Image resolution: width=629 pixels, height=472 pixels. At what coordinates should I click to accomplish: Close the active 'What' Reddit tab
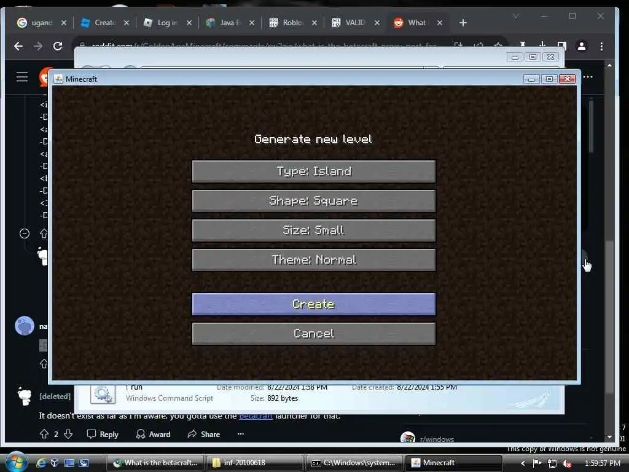(440, 23)
